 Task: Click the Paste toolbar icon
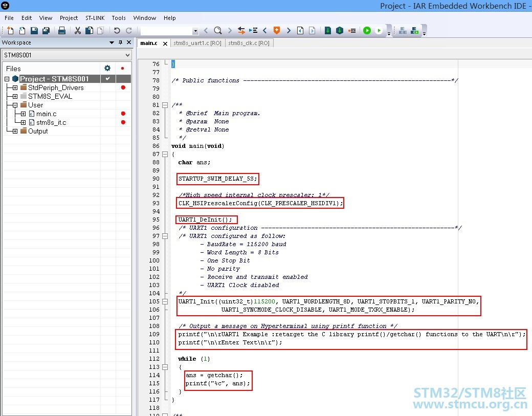[100, 31]
